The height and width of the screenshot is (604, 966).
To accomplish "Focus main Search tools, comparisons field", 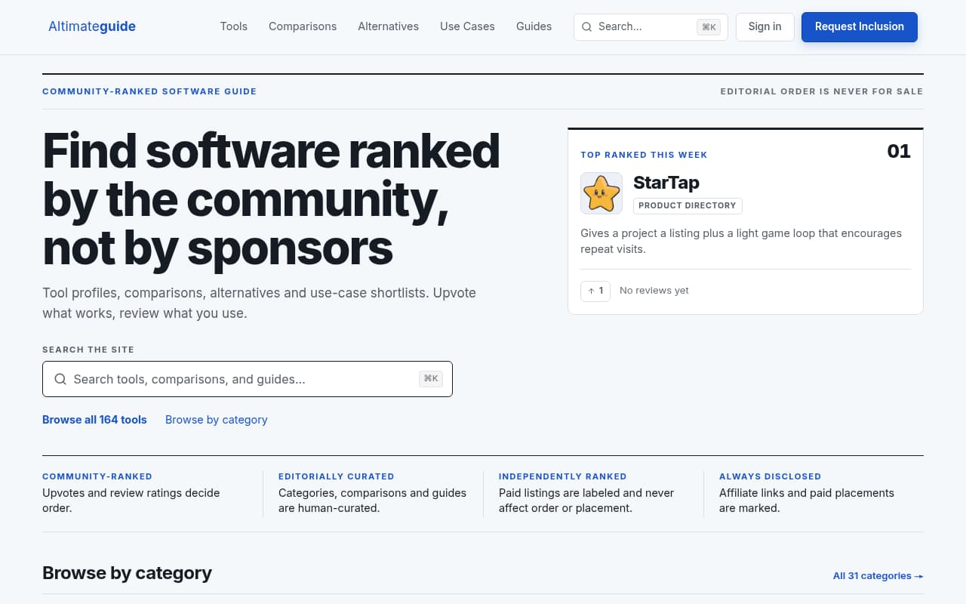I will 248,379.
